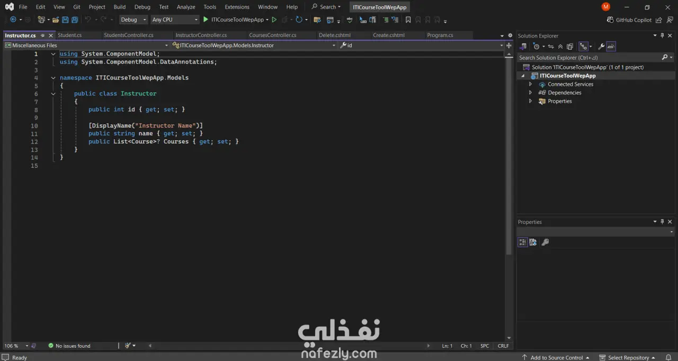Open the File menu
The height and width of the screenshot is (361, 678).
[x=23, y=7]
